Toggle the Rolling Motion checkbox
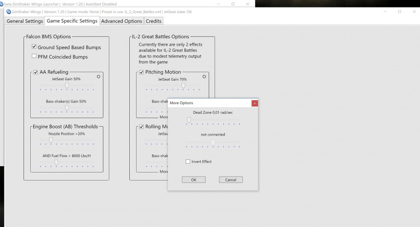 click(x=142, y=127)
